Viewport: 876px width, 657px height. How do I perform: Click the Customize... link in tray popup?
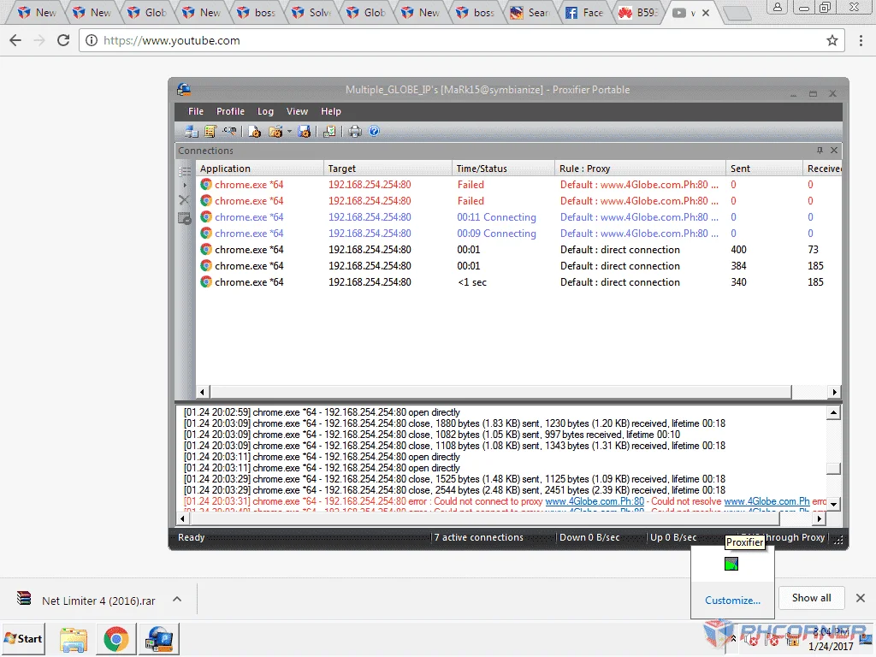coord(732,600)
